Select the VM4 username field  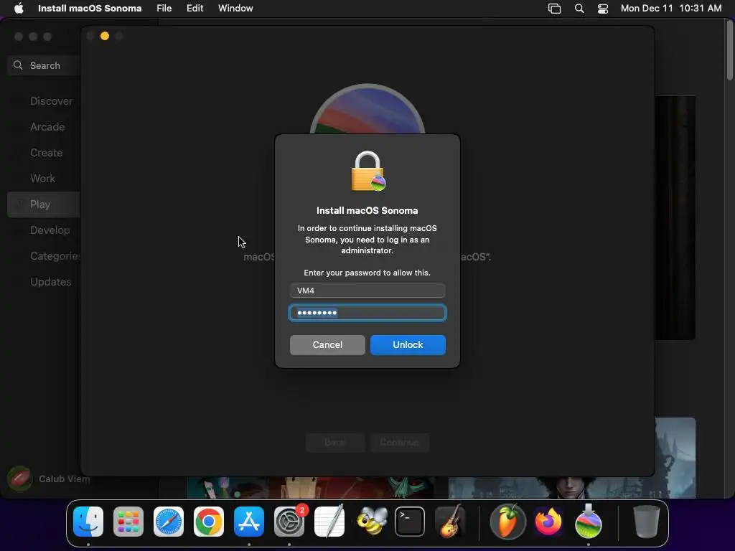click(367, 291)
